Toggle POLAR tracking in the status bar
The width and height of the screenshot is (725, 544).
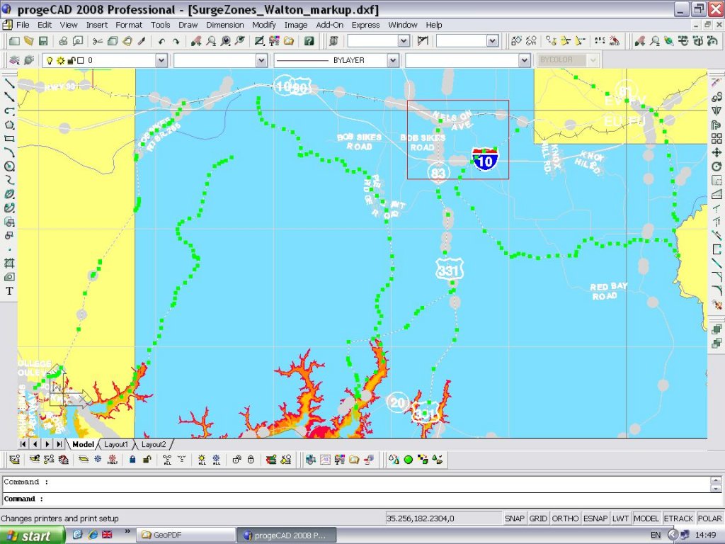pos(709,518)
